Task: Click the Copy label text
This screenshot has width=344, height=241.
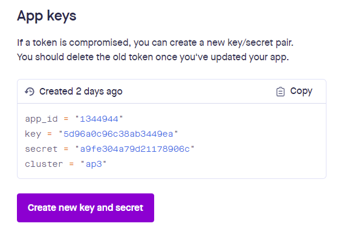Action: point(301,91)
